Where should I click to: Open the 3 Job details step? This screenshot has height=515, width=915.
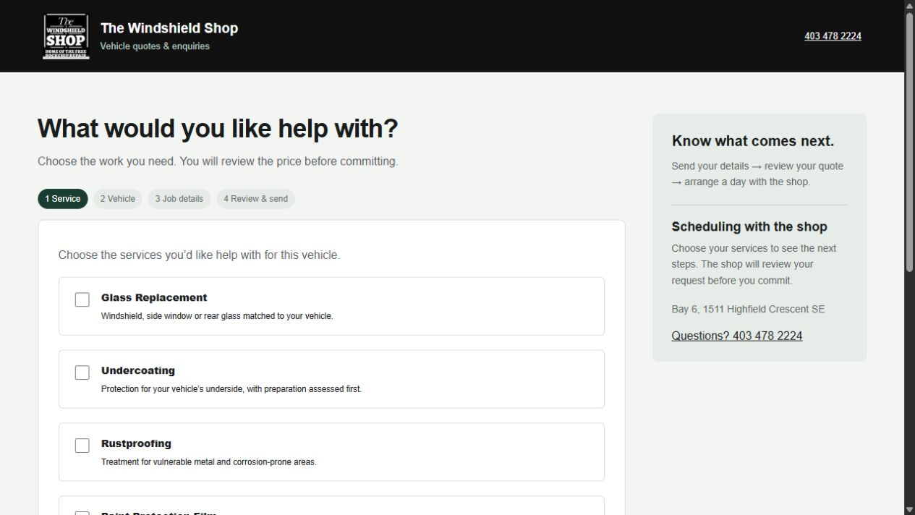179,199
